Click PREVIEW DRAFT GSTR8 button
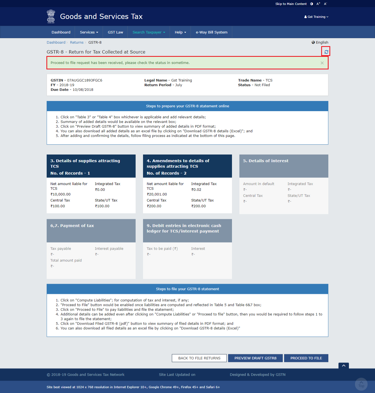 coord(255,358)
